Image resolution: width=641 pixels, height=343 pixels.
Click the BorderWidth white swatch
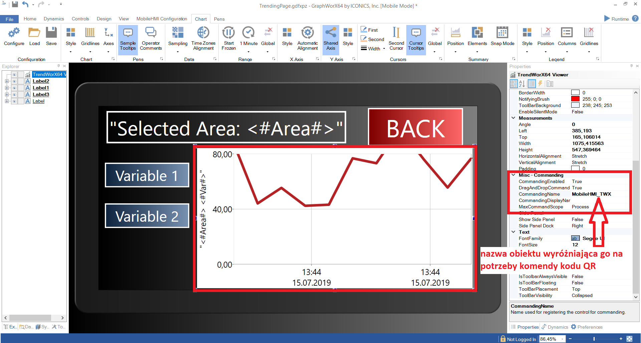pyautogui.click(x=575, y=93)
